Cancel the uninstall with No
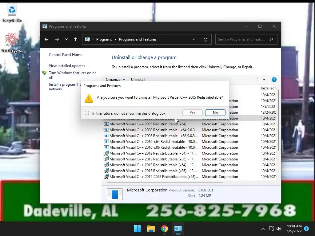This screenshot has height=236, width=315. [x=215, y=113]
